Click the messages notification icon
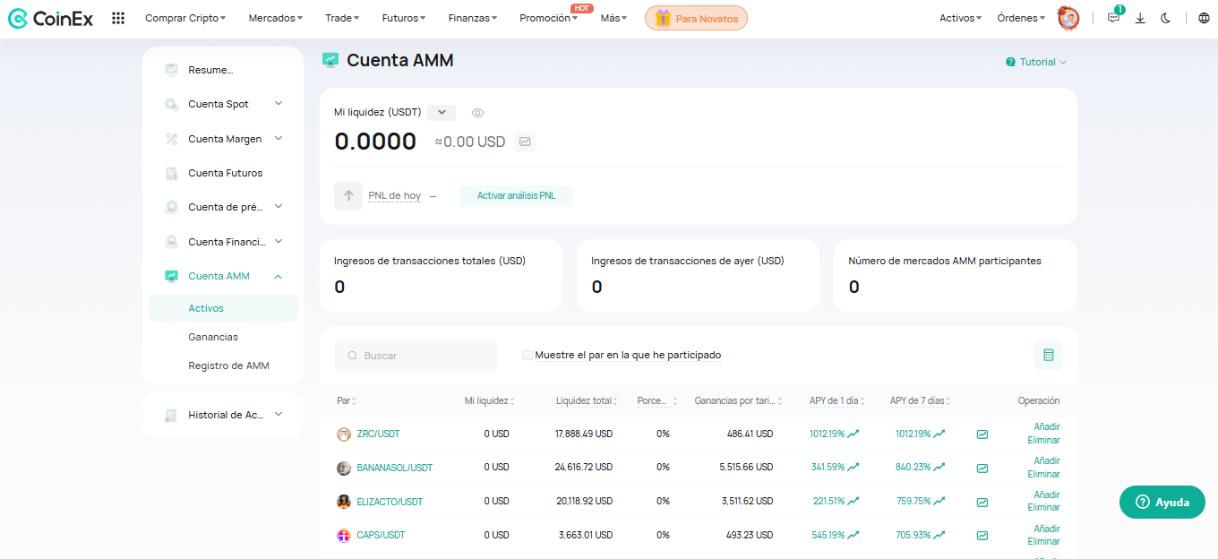This screenshot has width=1218, height=559. 1113,18
